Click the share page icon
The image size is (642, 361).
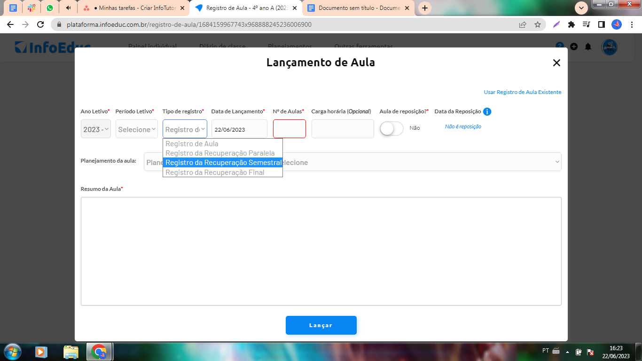tap(523, 24)
